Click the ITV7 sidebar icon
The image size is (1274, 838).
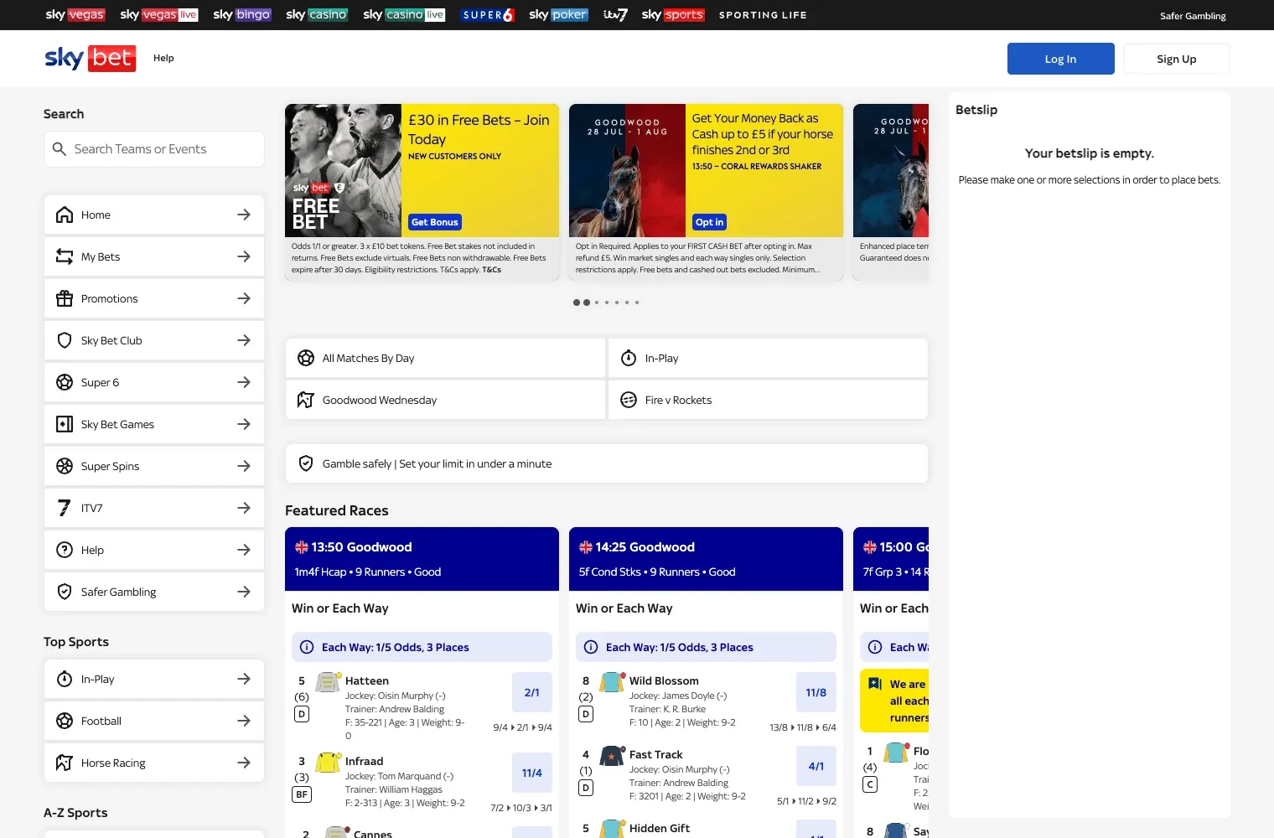pos(65,508)
